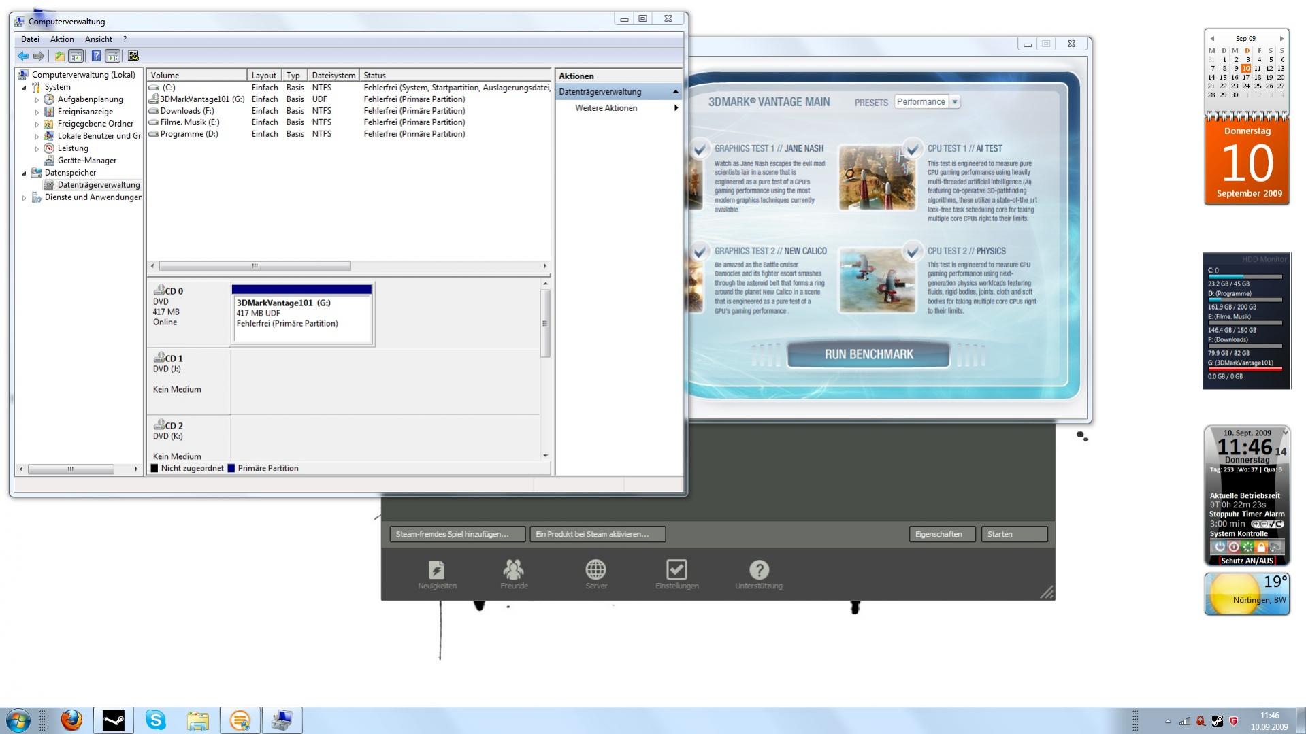Collapse the System tree node
This screenshot has height=734, width=1306.
click(24, 87)
